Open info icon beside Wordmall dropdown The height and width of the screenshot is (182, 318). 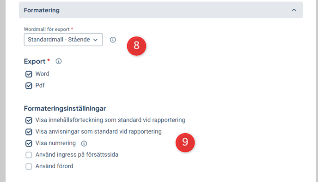pyautogui.click(x=113, y=40)
